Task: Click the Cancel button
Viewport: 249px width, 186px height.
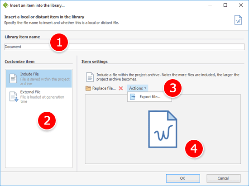Action: [224, 178]
